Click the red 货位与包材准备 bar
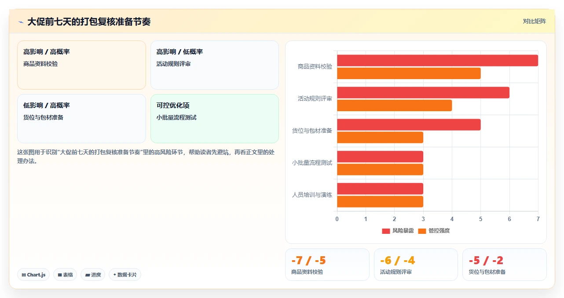The height and width of the screenshot is (298, 564). coord(409,124)
